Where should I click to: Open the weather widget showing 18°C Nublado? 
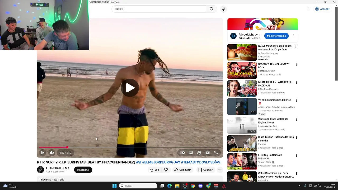point(11,186)
